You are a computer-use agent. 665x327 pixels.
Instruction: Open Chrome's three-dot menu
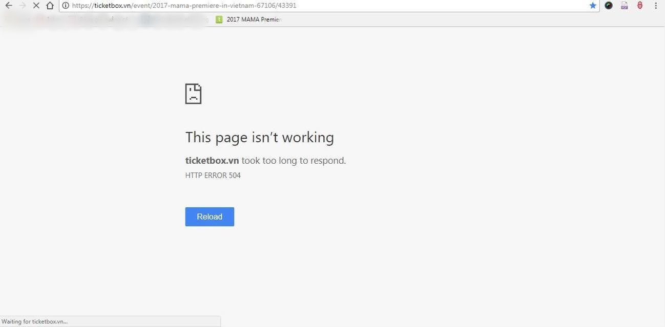coord(656,6)
